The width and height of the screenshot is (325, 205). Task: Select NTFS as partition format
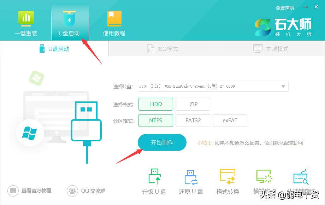coord(155,120)
